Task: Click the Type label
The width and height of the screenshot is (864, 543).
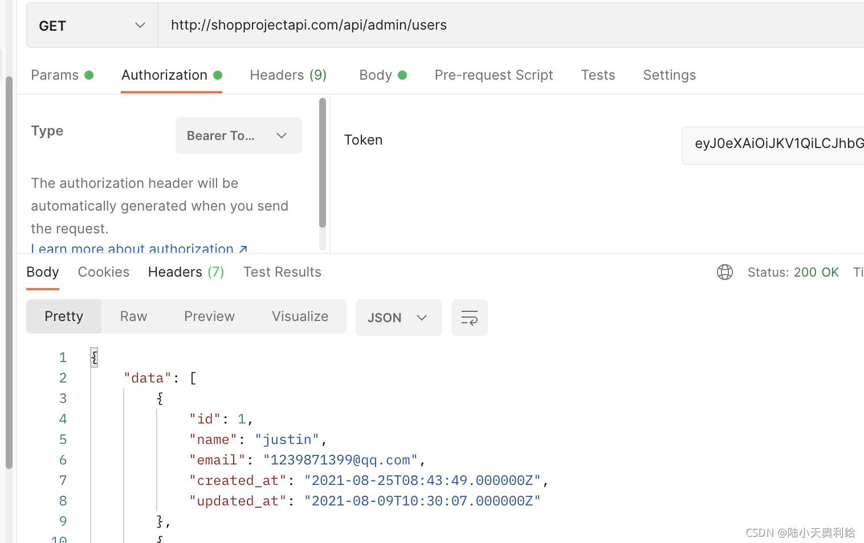Action: point(47,131)
